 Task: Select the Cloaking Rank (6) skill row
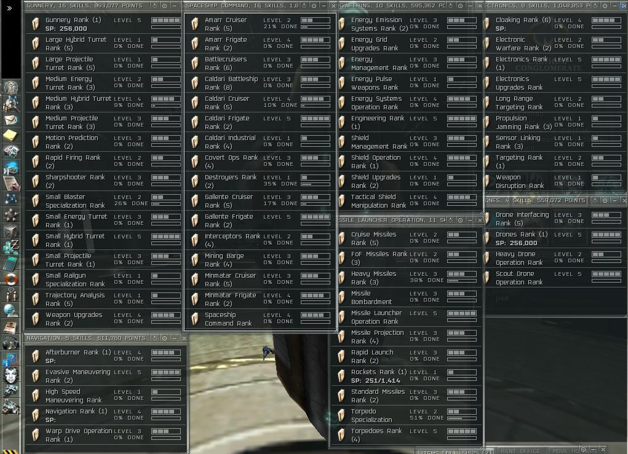pos(555,24)
